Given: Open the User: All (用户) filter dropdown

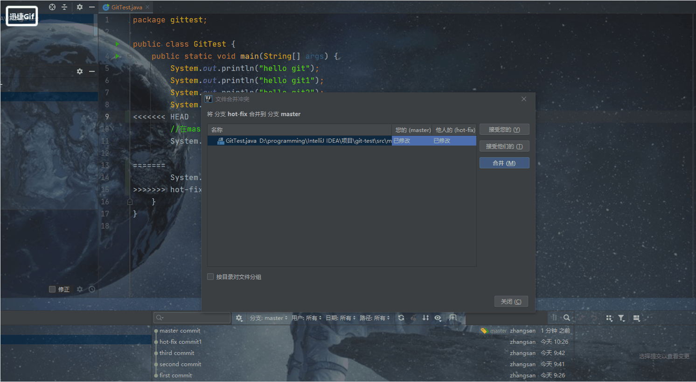Looking at the screenshot, I should tap(306, 318).
